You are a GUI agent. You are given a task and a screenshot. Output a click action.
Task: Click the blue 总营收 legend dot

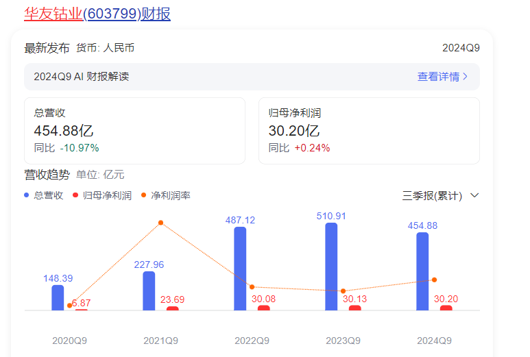pyautogui.click(x=26, y=195)
